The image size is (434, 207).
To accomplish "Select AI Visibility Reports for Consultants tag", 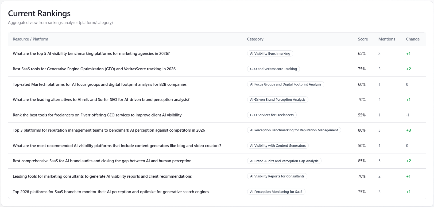I will tap(277, 176).
